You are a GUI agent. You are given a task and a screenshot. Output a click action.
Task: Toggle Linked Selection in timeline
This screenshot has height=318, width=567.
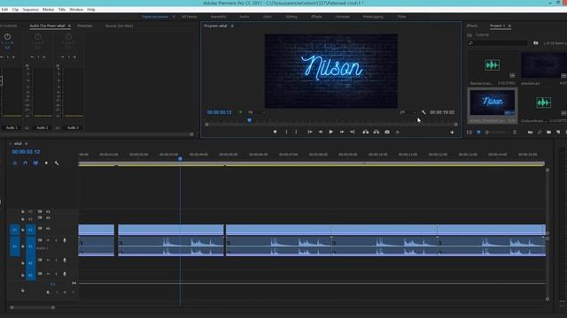point(35,163)
